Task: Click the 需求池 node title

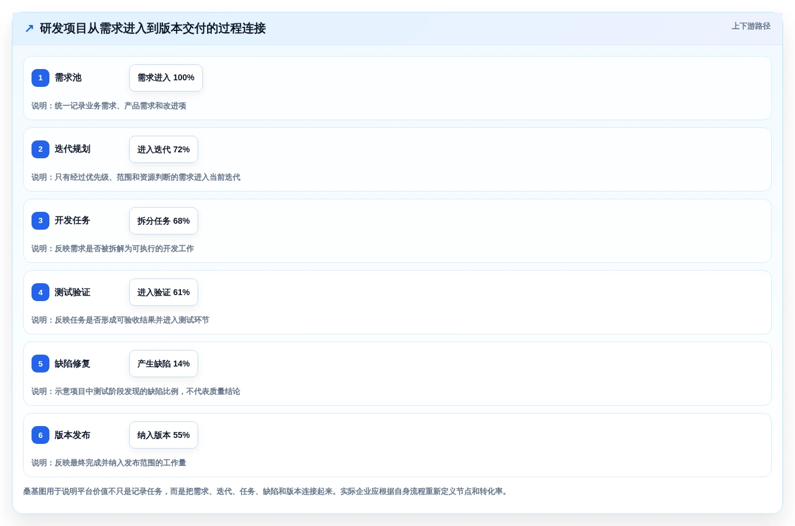Action: (68, 78)
